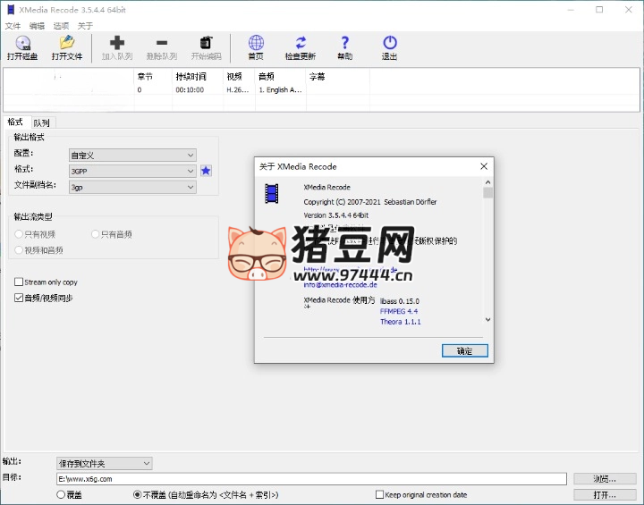Click the film strip icon in About dialog
This screenshot has width=644, height=505.
[x=272, y=193]
